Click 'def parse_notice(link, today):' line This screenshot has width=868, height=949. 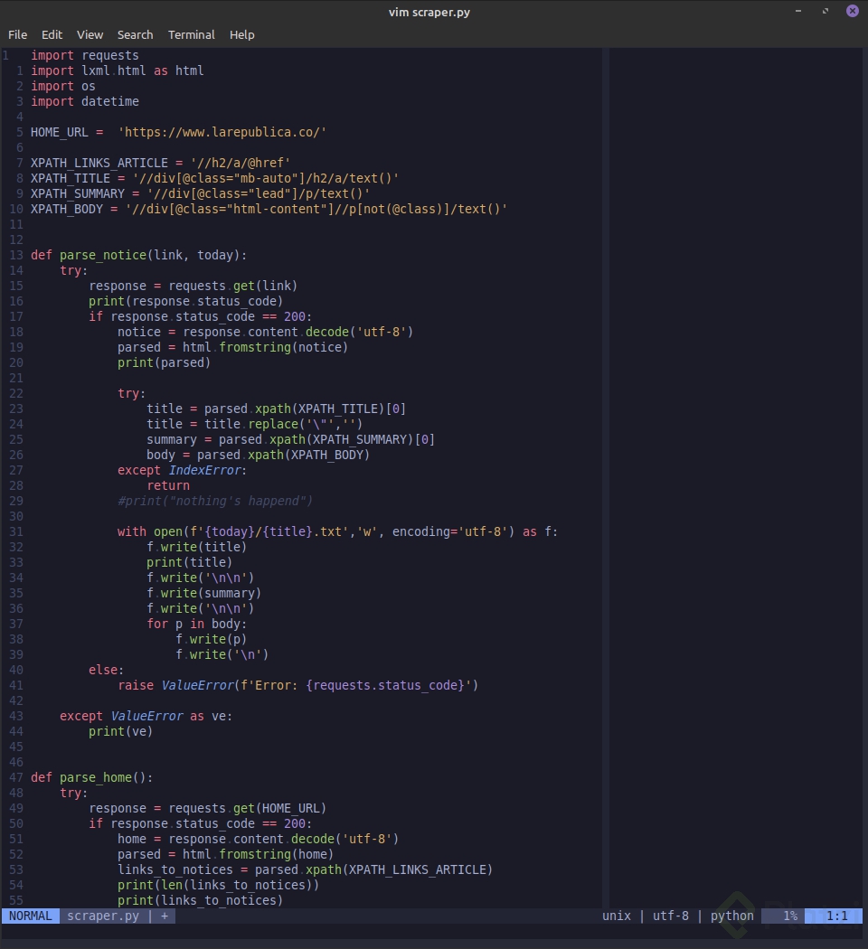tap(138, 256)
